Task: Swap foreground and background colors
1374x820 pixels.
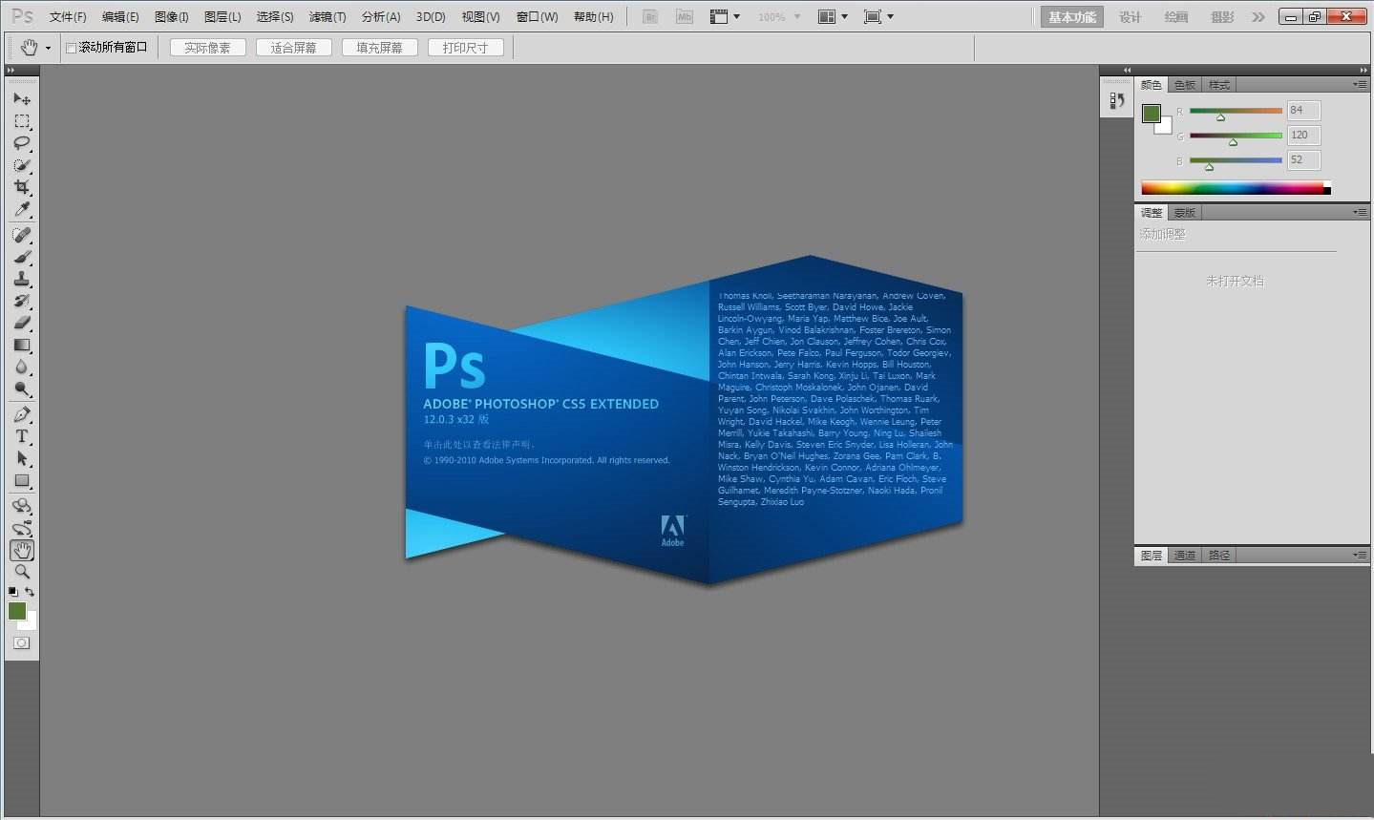Action: (30, 592)
